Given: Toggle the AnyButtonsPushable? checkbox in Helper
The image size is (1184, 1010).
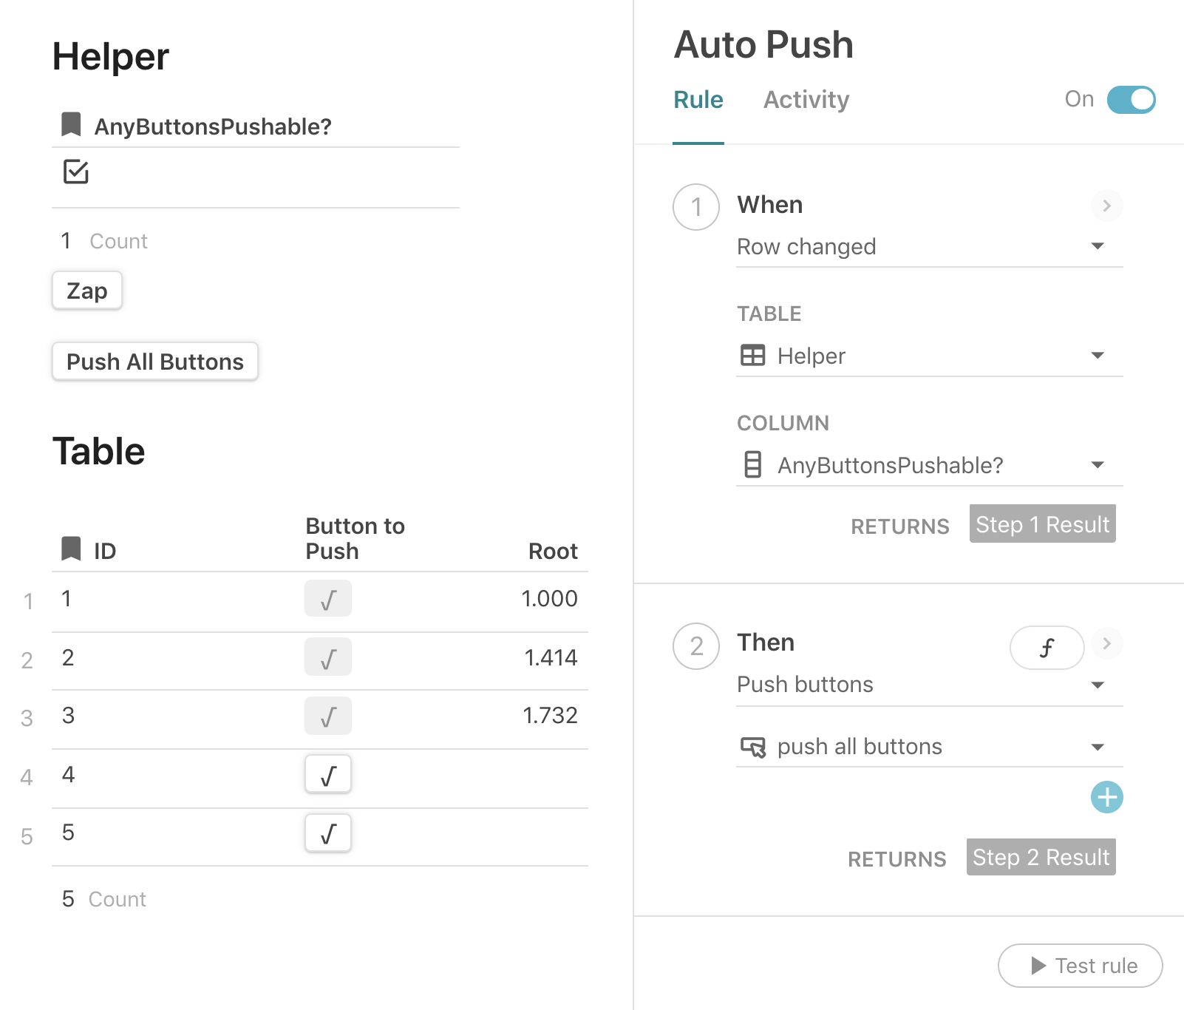Looking at the screenshot, I should pyautogui.click(x=76, y=172).
